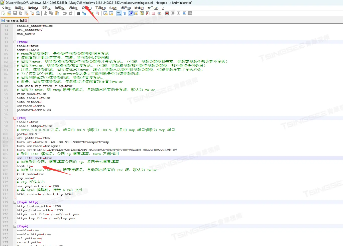Image resolution: width=343 pixels, height=246 pixels.
Task: Open the 视图(V) menu
Action: [46, 8]
